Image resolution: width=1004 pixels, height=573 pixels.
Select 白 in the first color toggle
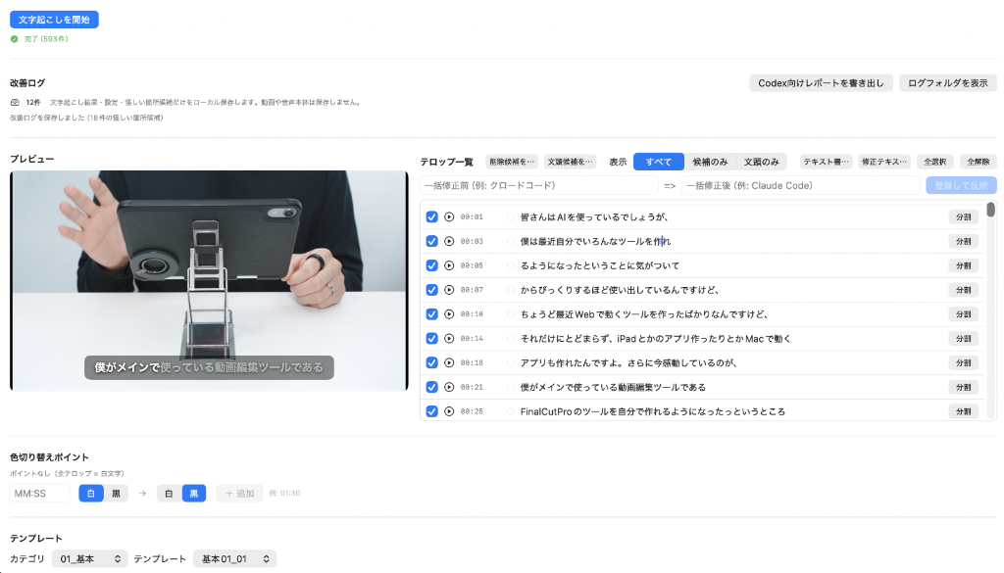91,493
